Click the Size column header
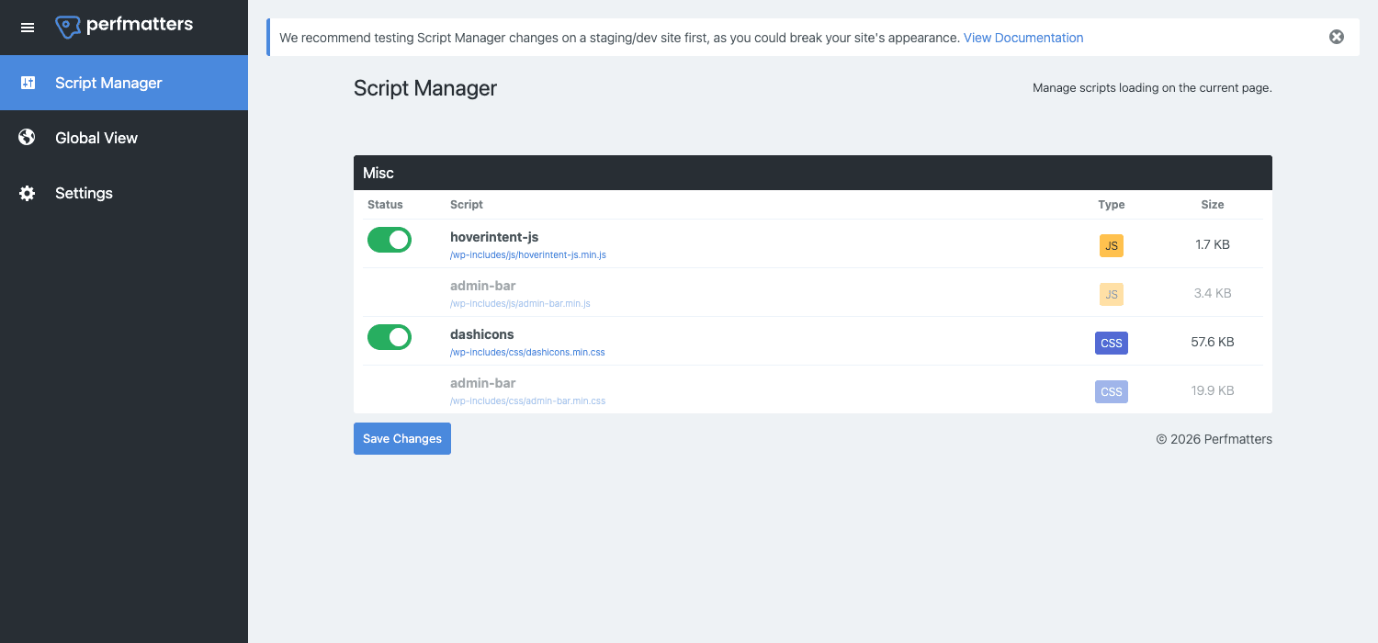1378x643 pixels. click(x=1213, y=205)
